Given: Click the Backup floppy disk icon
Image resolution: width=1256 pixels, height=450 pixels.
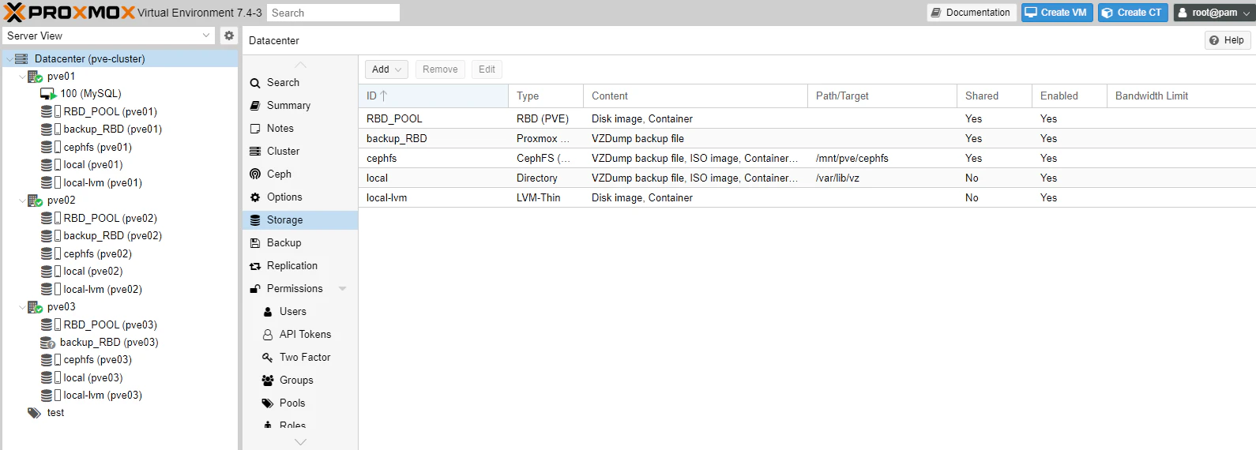Looking at the screenshot, I should click(255, 243).
